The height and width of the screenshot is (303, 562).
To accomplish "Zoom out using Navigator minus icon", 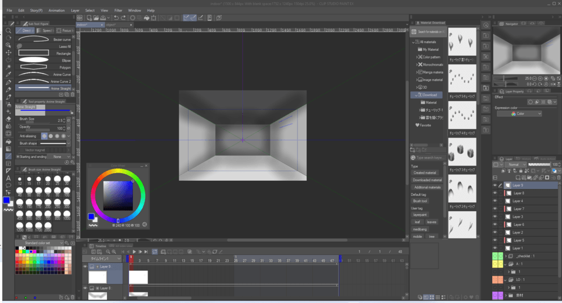I will [534, 78].
